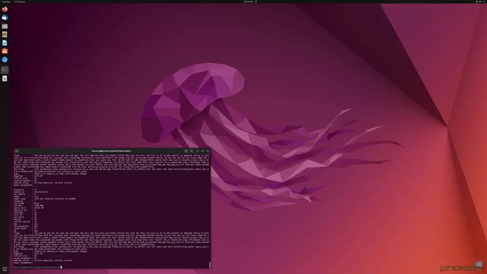This screenshot has height=274, width=487.
Task: Click Activities in the top bar
Action: tap(6, 2)
